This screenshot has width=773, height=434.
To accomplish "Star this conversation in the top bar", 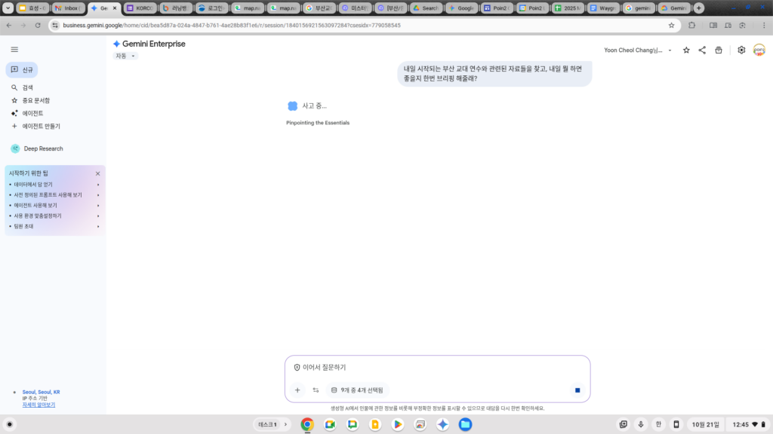I will 686,50.
